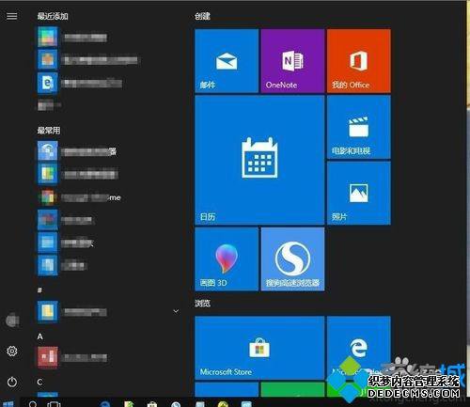Expand the Start menu hamburger button
Screen dimensions: 470x407
pyautogui.click(x=12, y=16)
